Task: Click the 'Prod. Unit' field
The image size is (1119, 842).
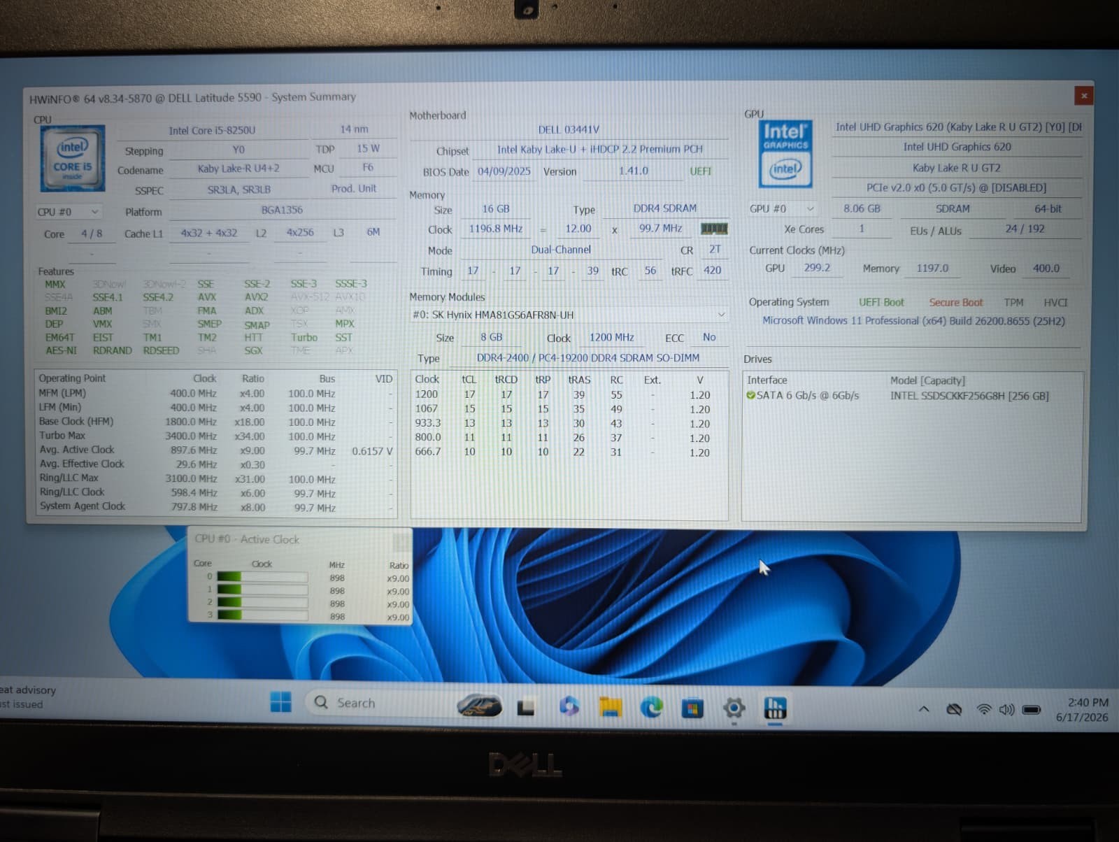Action: coord(354,188)
